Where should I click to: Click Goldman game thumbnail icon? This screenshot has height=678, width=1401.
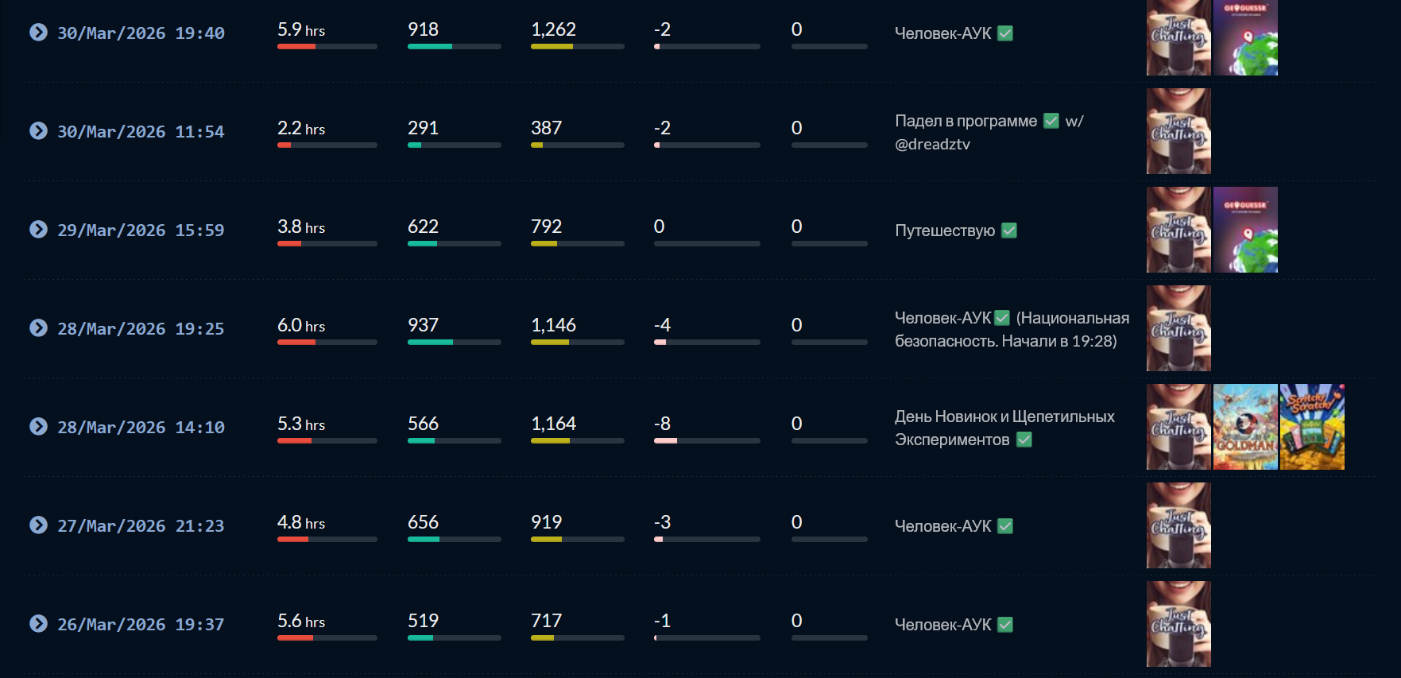point(1245,427)
